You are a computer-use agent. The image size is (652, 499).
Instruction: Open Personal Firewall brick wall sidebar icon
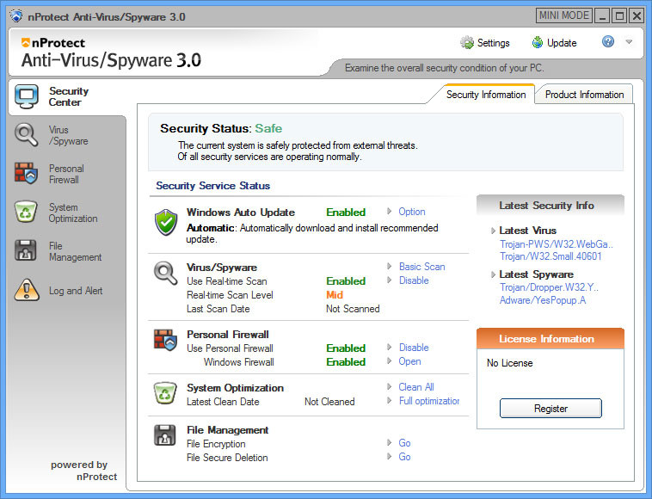[x=26, y=173]
